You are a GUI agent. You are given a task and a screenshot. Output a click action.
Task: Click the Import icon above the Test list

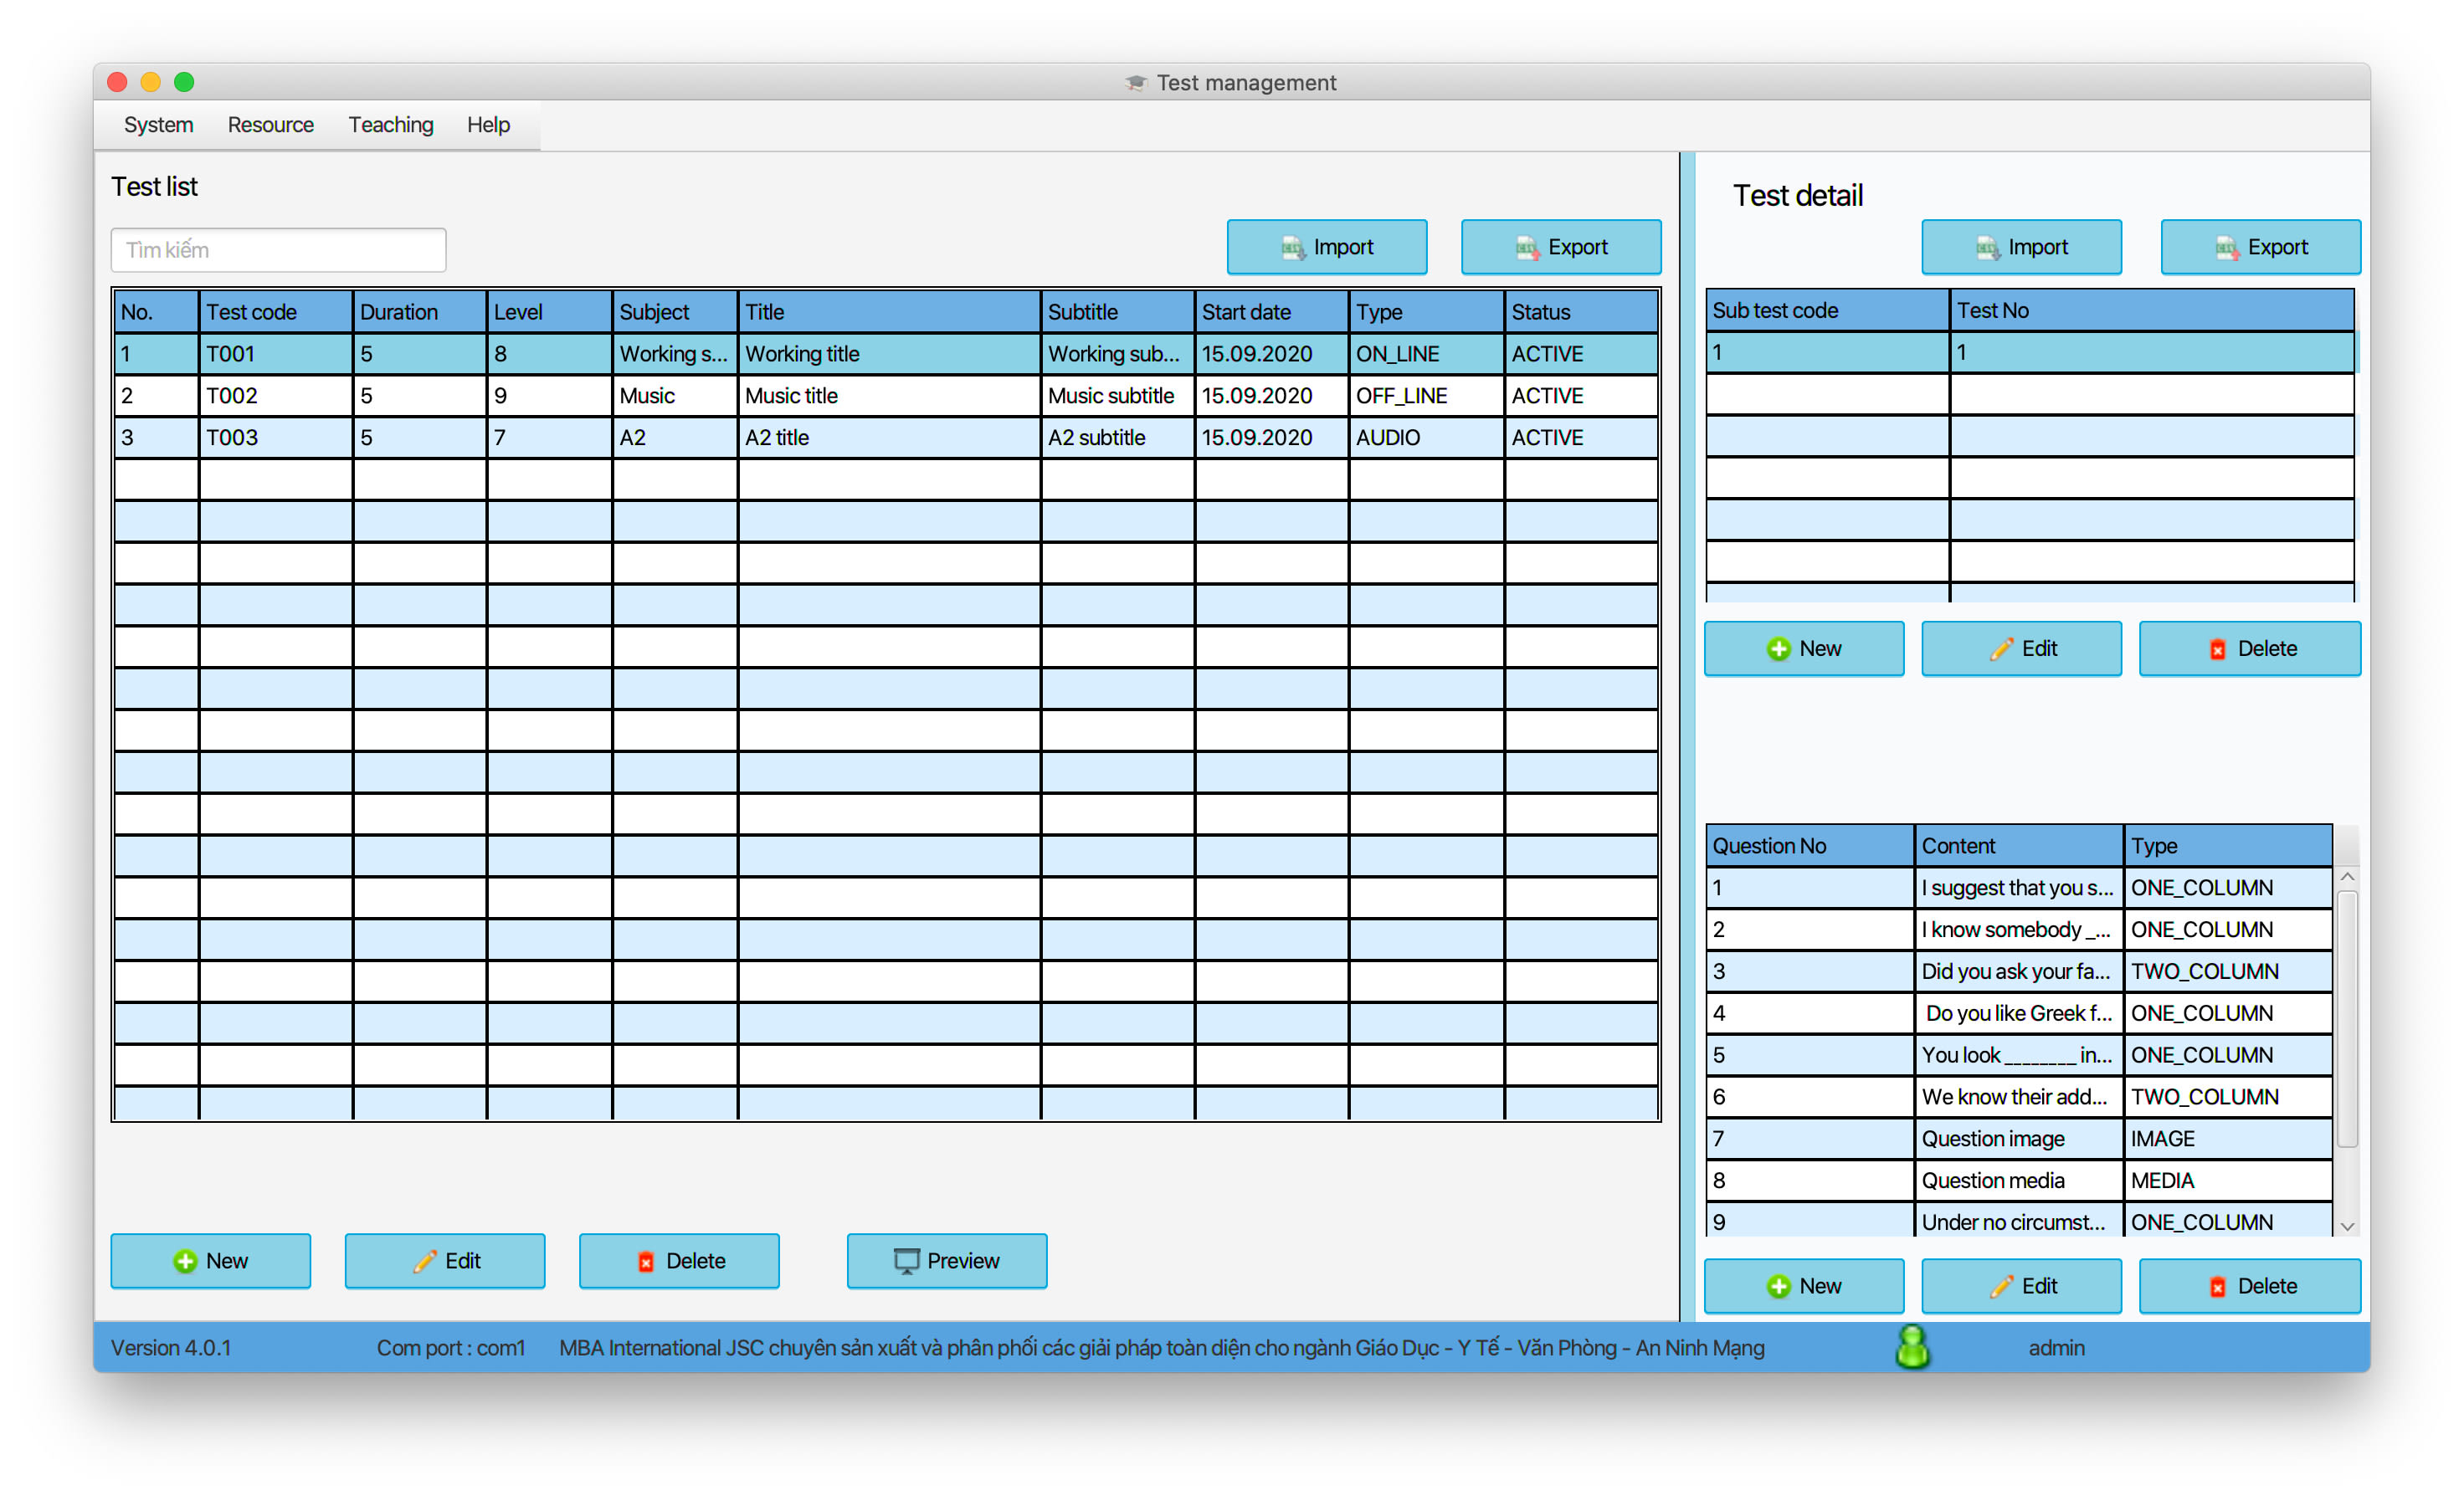(x=1293, y=247)
